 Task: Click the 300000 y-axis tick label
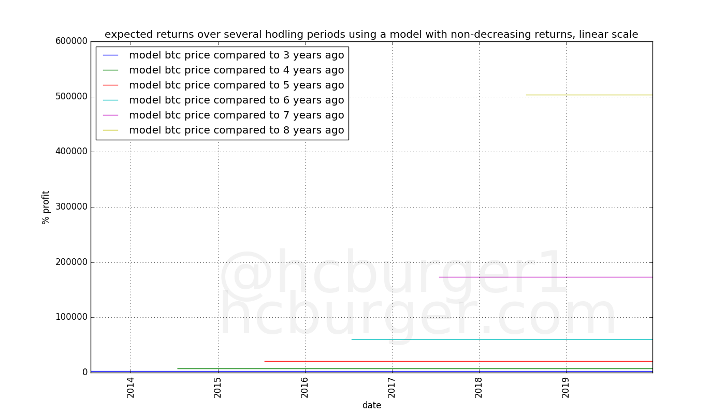tap(70, 207)
